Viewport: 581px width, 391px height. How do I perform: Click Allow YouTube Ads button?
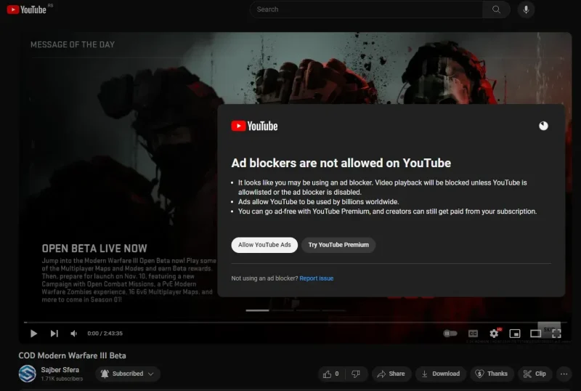click(x=264, y=245)
